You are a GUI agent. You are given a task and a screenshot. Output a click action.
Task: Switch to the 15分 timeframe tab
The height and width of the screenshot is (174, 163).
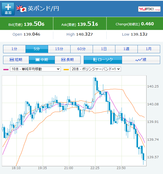(x=59, y=49)
